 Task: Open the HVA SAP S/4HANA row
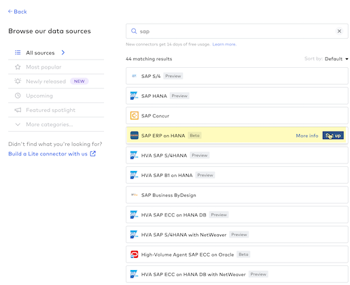tap(237, 155)
